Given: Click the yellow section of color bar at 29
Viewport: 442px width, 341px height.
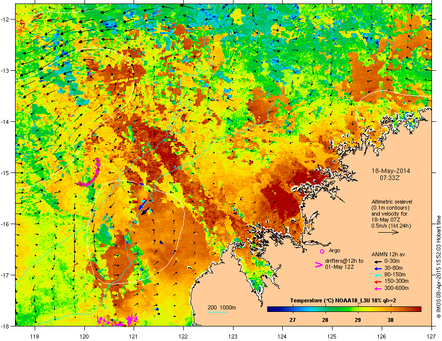Looking at the screenshot, I should click(x=358, y=309).
